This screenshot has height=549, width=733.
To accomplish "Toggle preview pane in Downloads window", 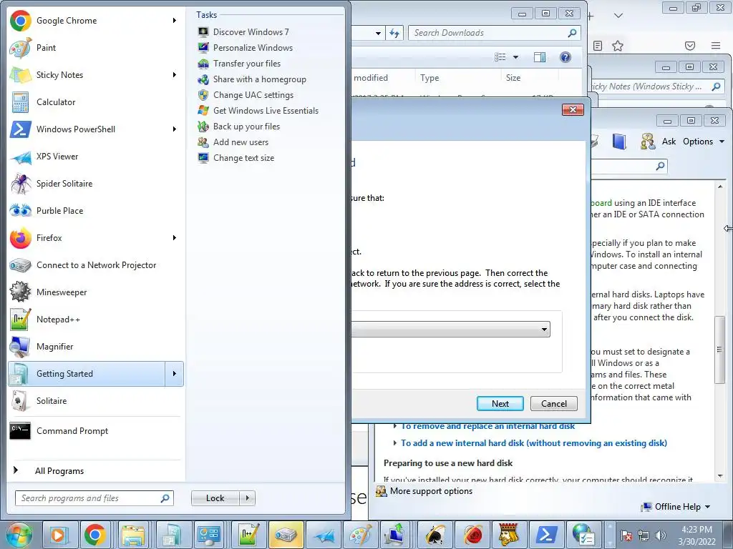I will coord(540,57).
